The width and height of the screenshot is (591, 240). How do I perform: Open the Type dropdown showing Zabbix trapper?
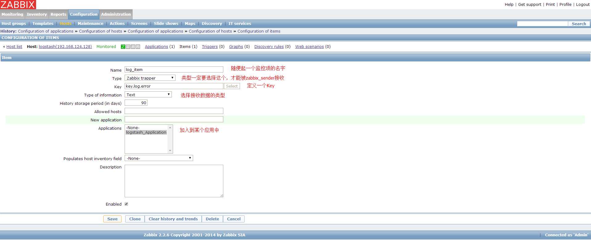pyautogui.click(x=150, y=78)
